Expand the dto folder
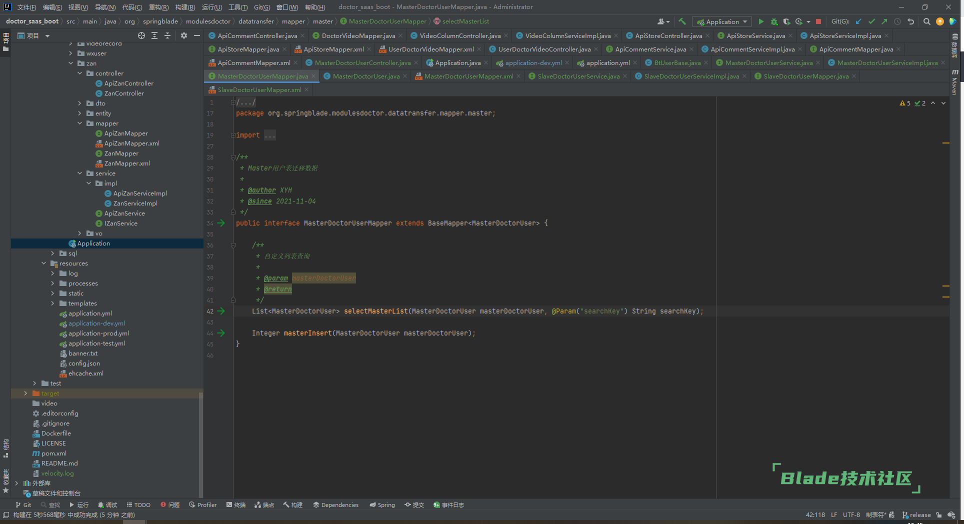The image size is (964, 524). (79, 103)
